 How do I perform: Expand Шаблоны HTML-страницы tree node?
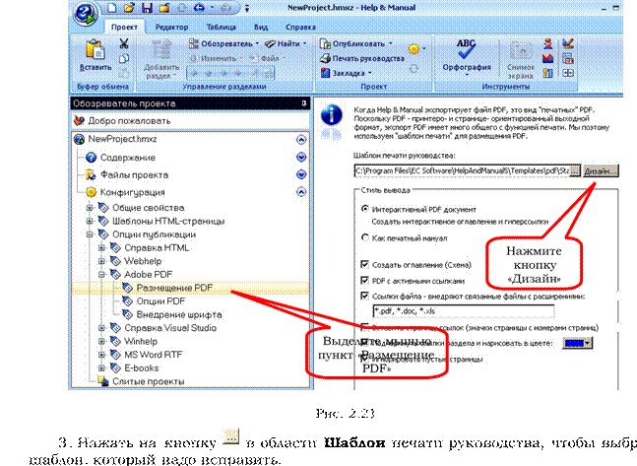(x=90, y=222)
